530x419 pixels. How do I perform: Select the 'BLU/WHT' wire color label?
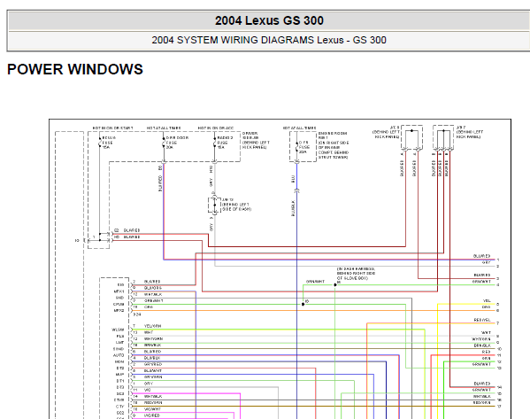click(153, 371)
